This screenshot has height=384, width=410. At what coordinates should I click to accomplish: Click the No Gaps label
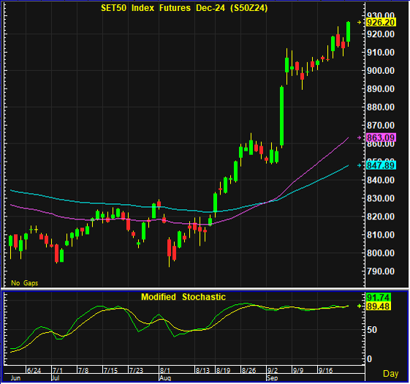25,283
